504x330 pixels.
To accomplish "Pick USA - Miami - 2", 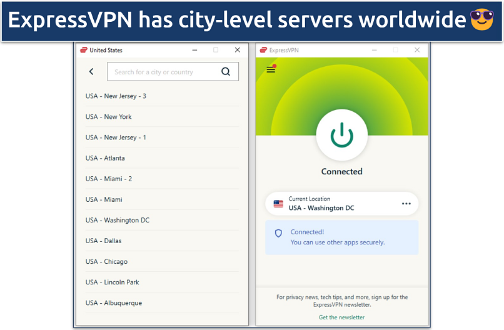I will click(x=162, y=179).
